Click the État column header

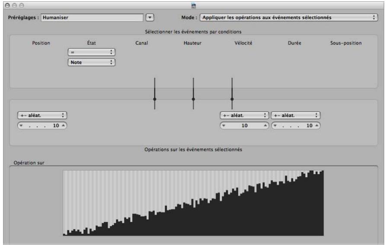[x=91, y=43]
